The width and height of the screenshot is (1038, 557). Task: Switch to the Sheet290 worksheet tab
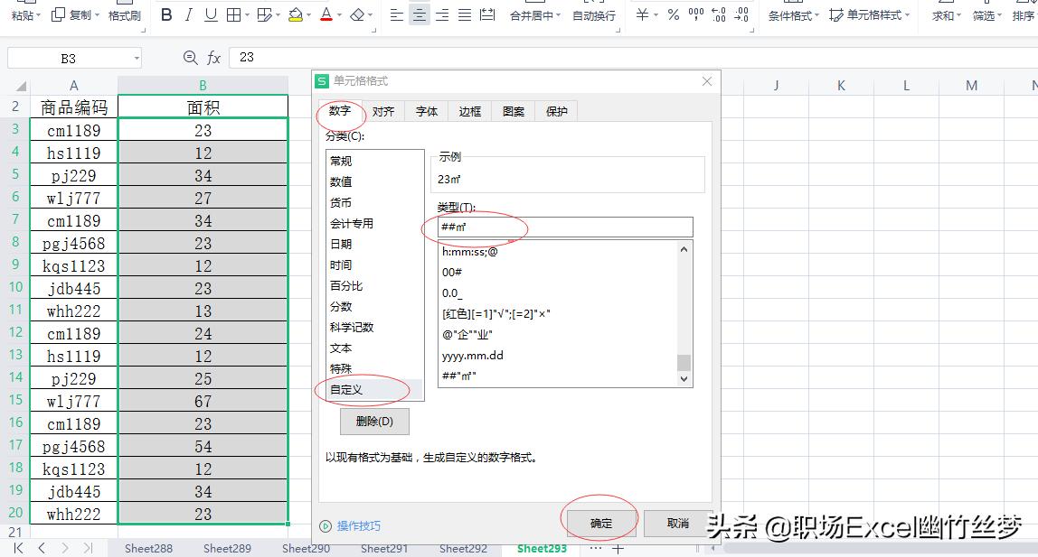(x=305, y=548)
